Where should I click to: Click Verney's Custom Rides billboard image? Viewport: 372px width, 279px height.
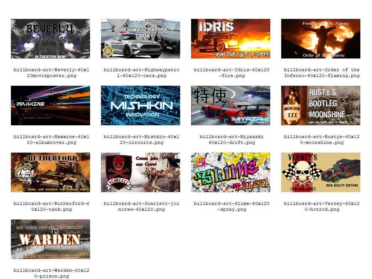click(x=321, y=172)
